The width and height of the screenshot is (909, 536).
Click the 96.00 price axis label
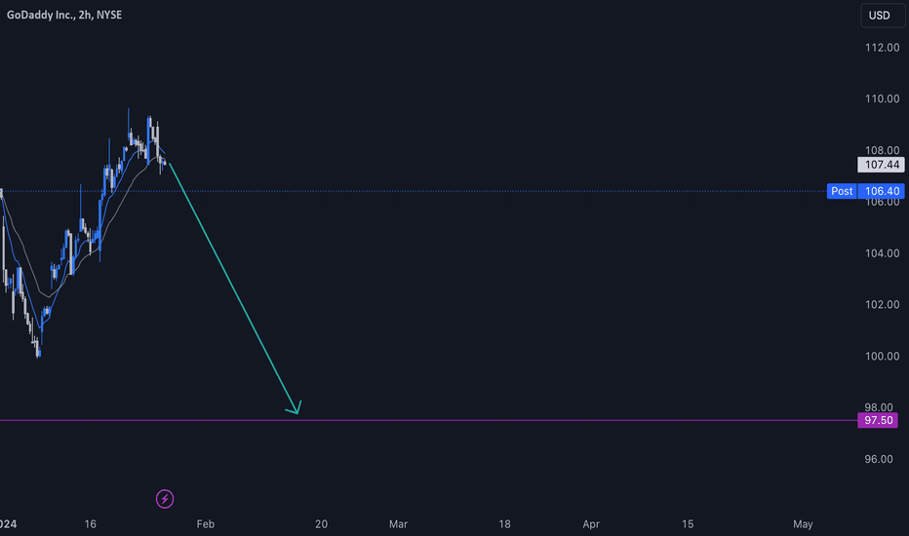pyautogui.click(x=879, y=459)
